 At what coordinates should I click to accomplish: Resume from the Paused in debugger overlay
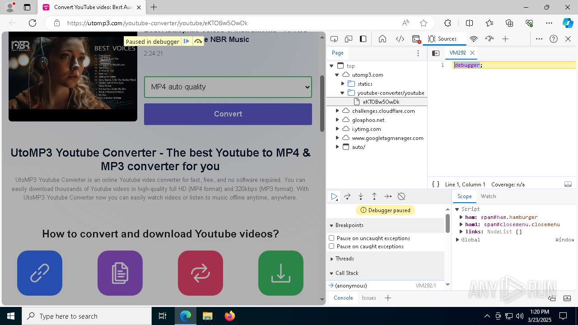[186, 41]
